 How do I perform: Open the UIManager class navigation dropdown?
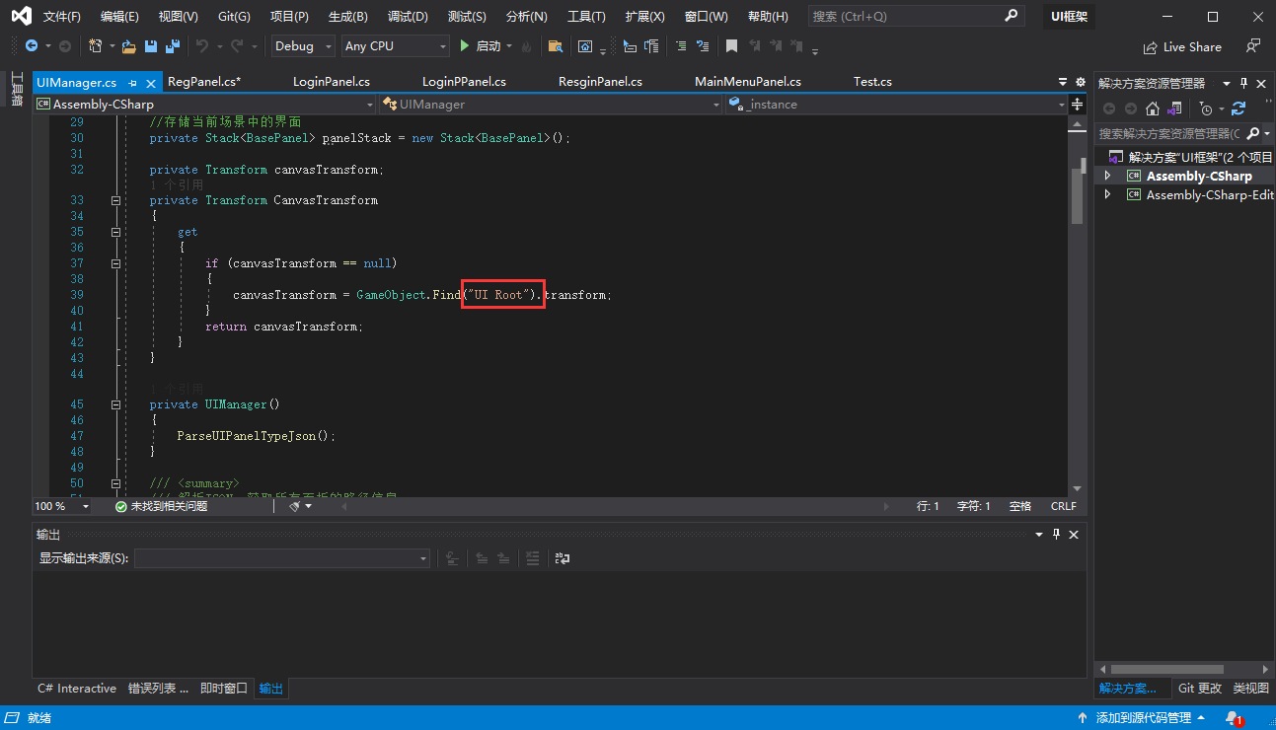pyautogui.click(x=551, y=104)
